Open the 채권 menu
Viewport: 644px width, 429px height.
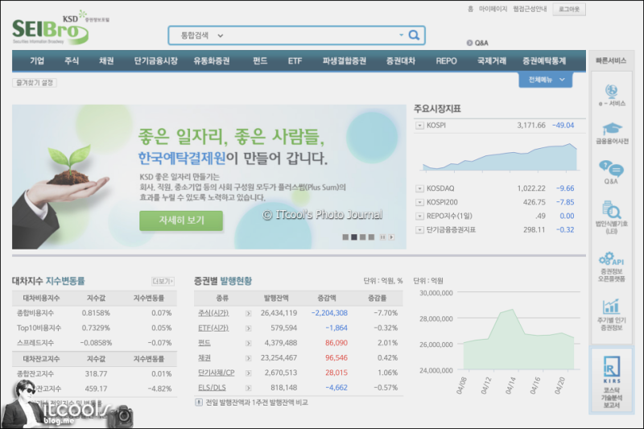tap(106, 60)
